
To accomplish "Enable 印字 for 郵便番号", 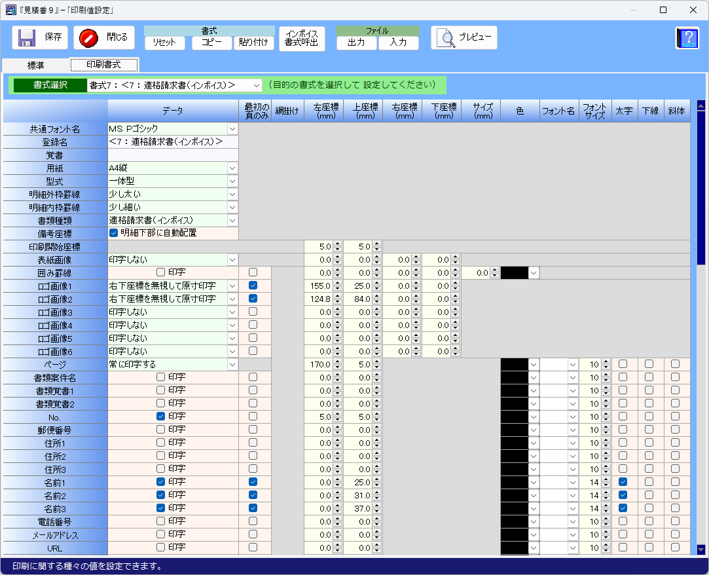I will 160,430.
